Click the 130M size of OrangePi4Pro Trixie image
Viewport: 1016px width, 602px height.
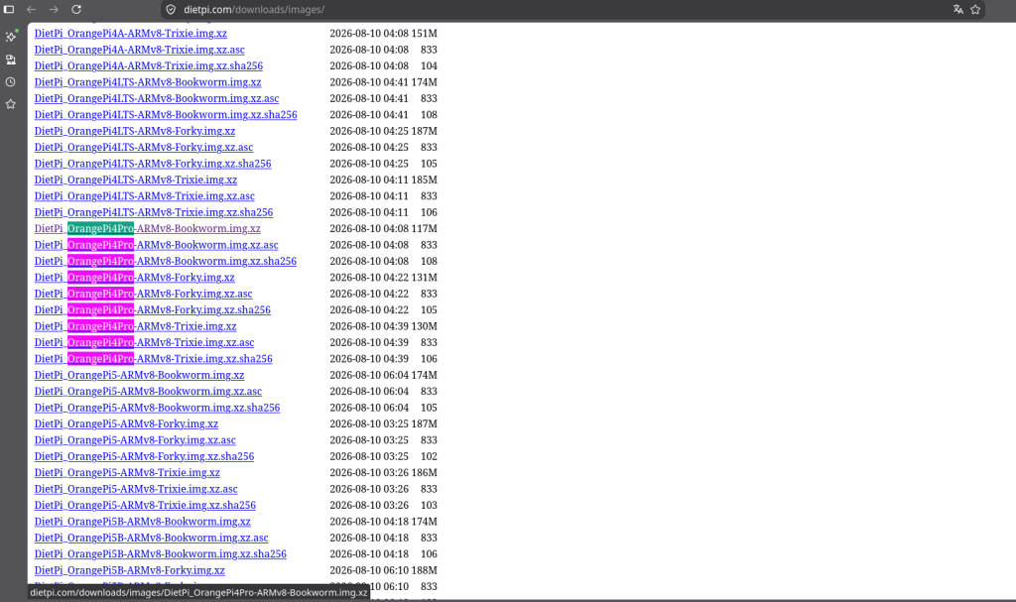coord(425,326)
